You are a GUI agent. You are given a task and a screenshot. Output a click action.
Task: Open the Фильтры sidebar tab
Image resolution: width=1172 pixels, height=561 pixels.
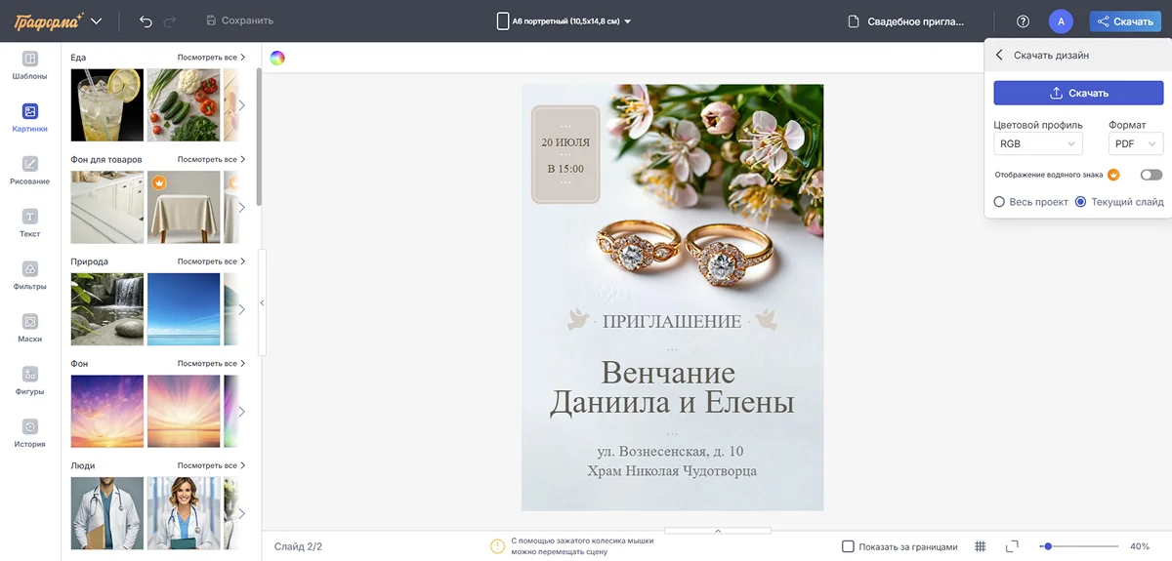click(30, 276)
